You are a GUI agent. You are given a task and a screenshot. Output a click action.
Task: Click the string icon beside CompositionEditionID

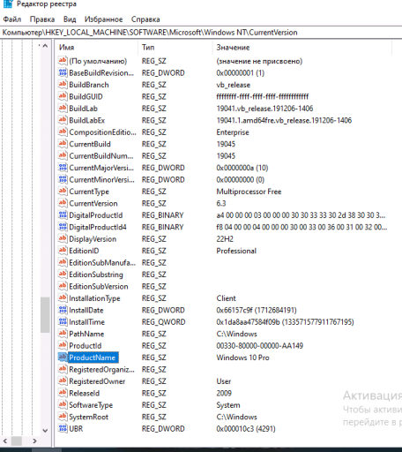tap(63, 132)
